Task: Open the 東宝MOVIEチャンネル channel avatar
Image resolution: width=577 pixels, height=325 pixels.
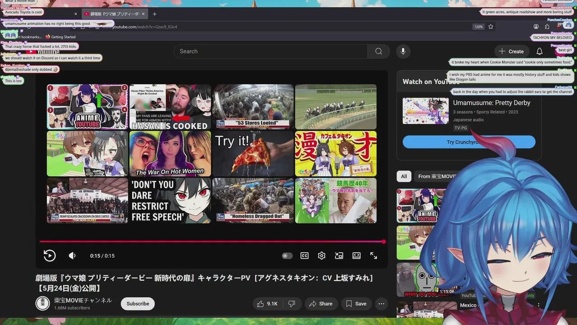Action: point(43,303)
